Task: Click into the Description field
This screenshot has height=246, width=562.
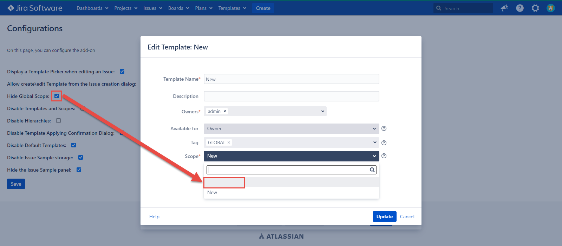Action: [291, 96]
